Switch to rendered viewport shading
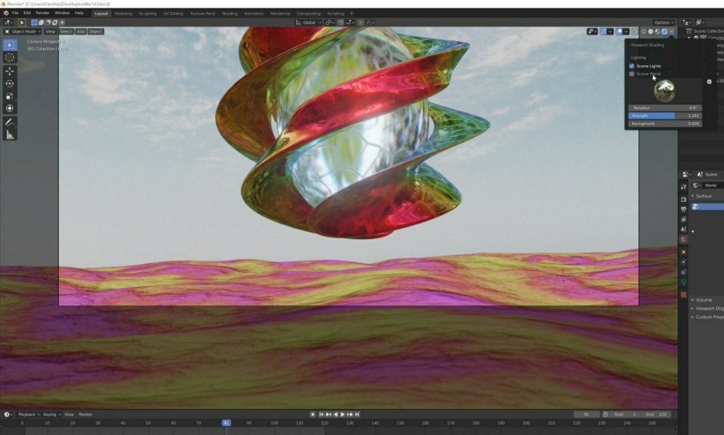The width and height of the screenshot is (724, 435). click(665, 32)
